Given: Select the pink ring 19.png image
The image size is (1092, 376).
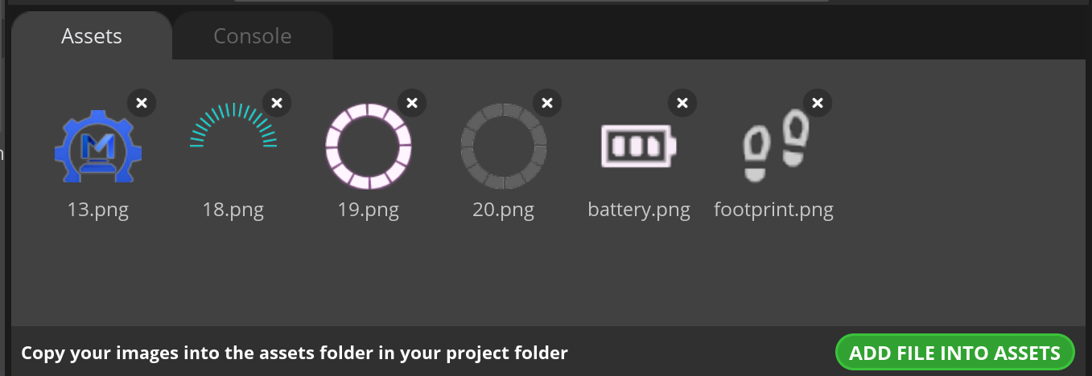Looking at the screenshot, I should [x=369, y=146].
